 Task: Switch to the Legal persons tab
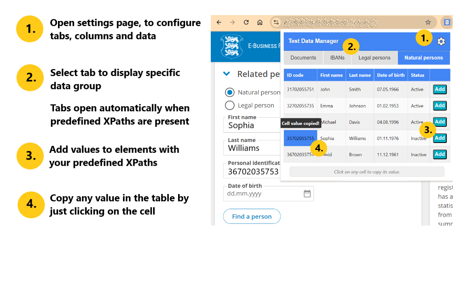pos(374,58)
